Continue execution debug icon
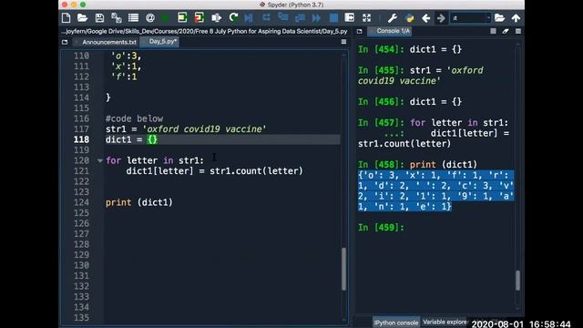 tap(316, 18)
